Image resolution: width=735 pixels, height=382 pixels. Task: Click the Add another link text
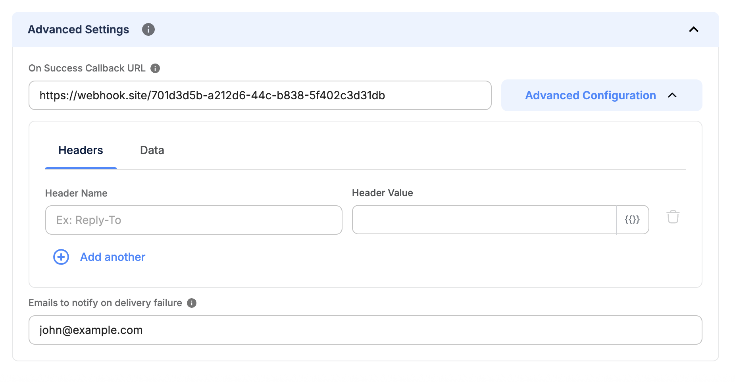click(113, 257)
